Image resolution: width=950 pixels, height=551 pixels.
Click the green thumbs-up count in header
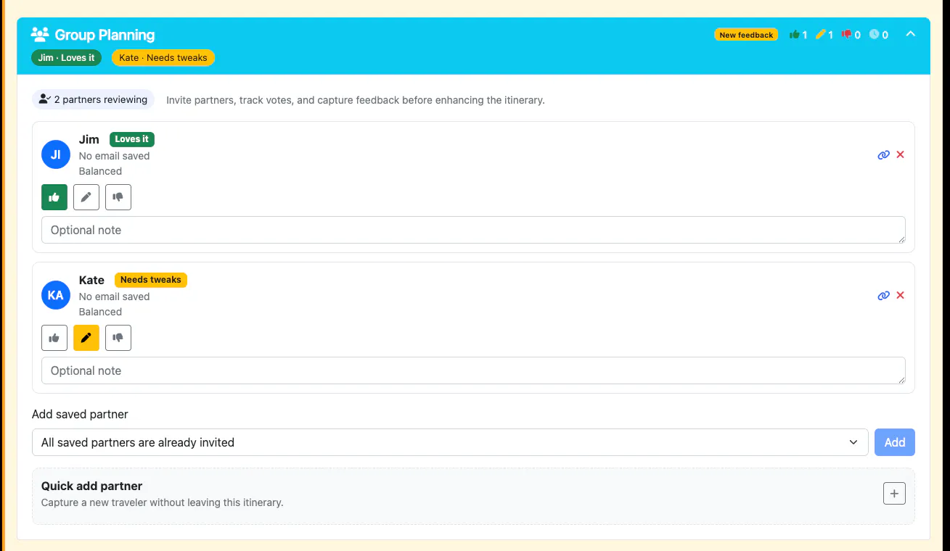[x=798, y=35]
